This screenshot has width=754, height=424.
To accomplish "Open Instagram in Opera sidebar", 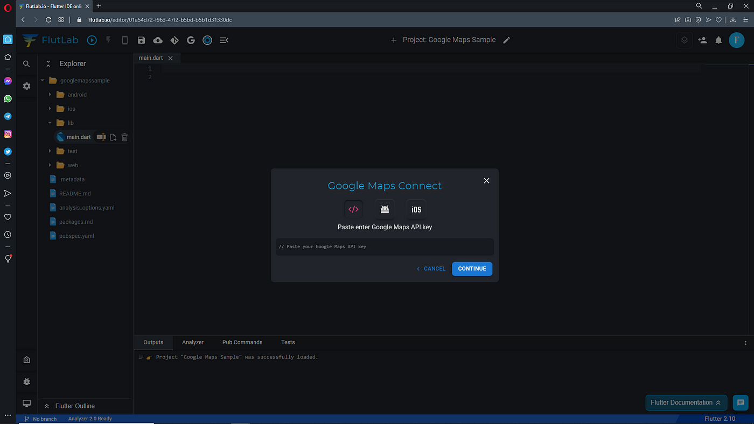I will pos(8,134).
